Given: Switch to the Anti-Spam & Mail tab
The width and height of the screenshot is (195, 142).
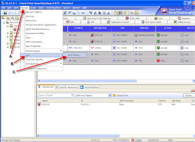Looking at the screenshot, I should (151, 22).
